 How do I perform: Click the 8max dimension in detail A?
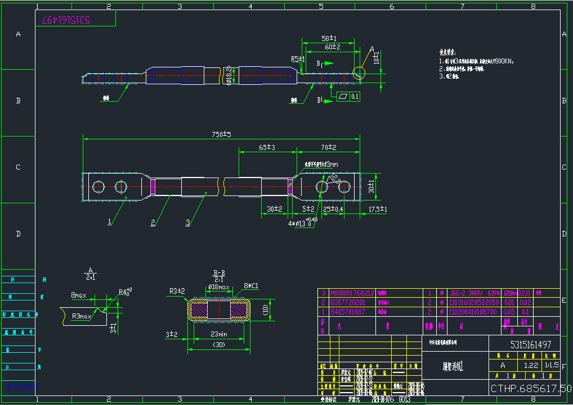(79, 295)
